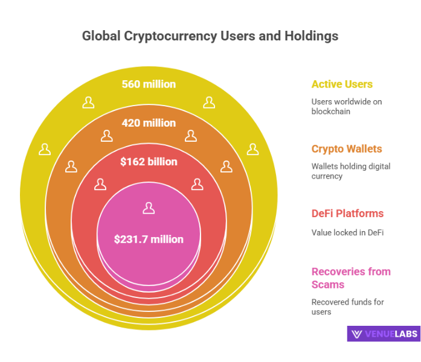Click the DeFi Platforms heading
The width and height of the screenshot is (421, 362).
tap(347, 214)
